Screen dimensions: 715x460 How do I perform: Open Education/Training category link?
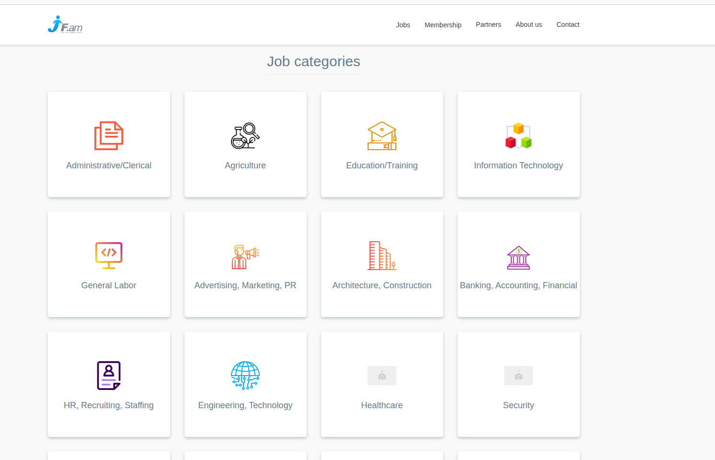coord(382,165)
